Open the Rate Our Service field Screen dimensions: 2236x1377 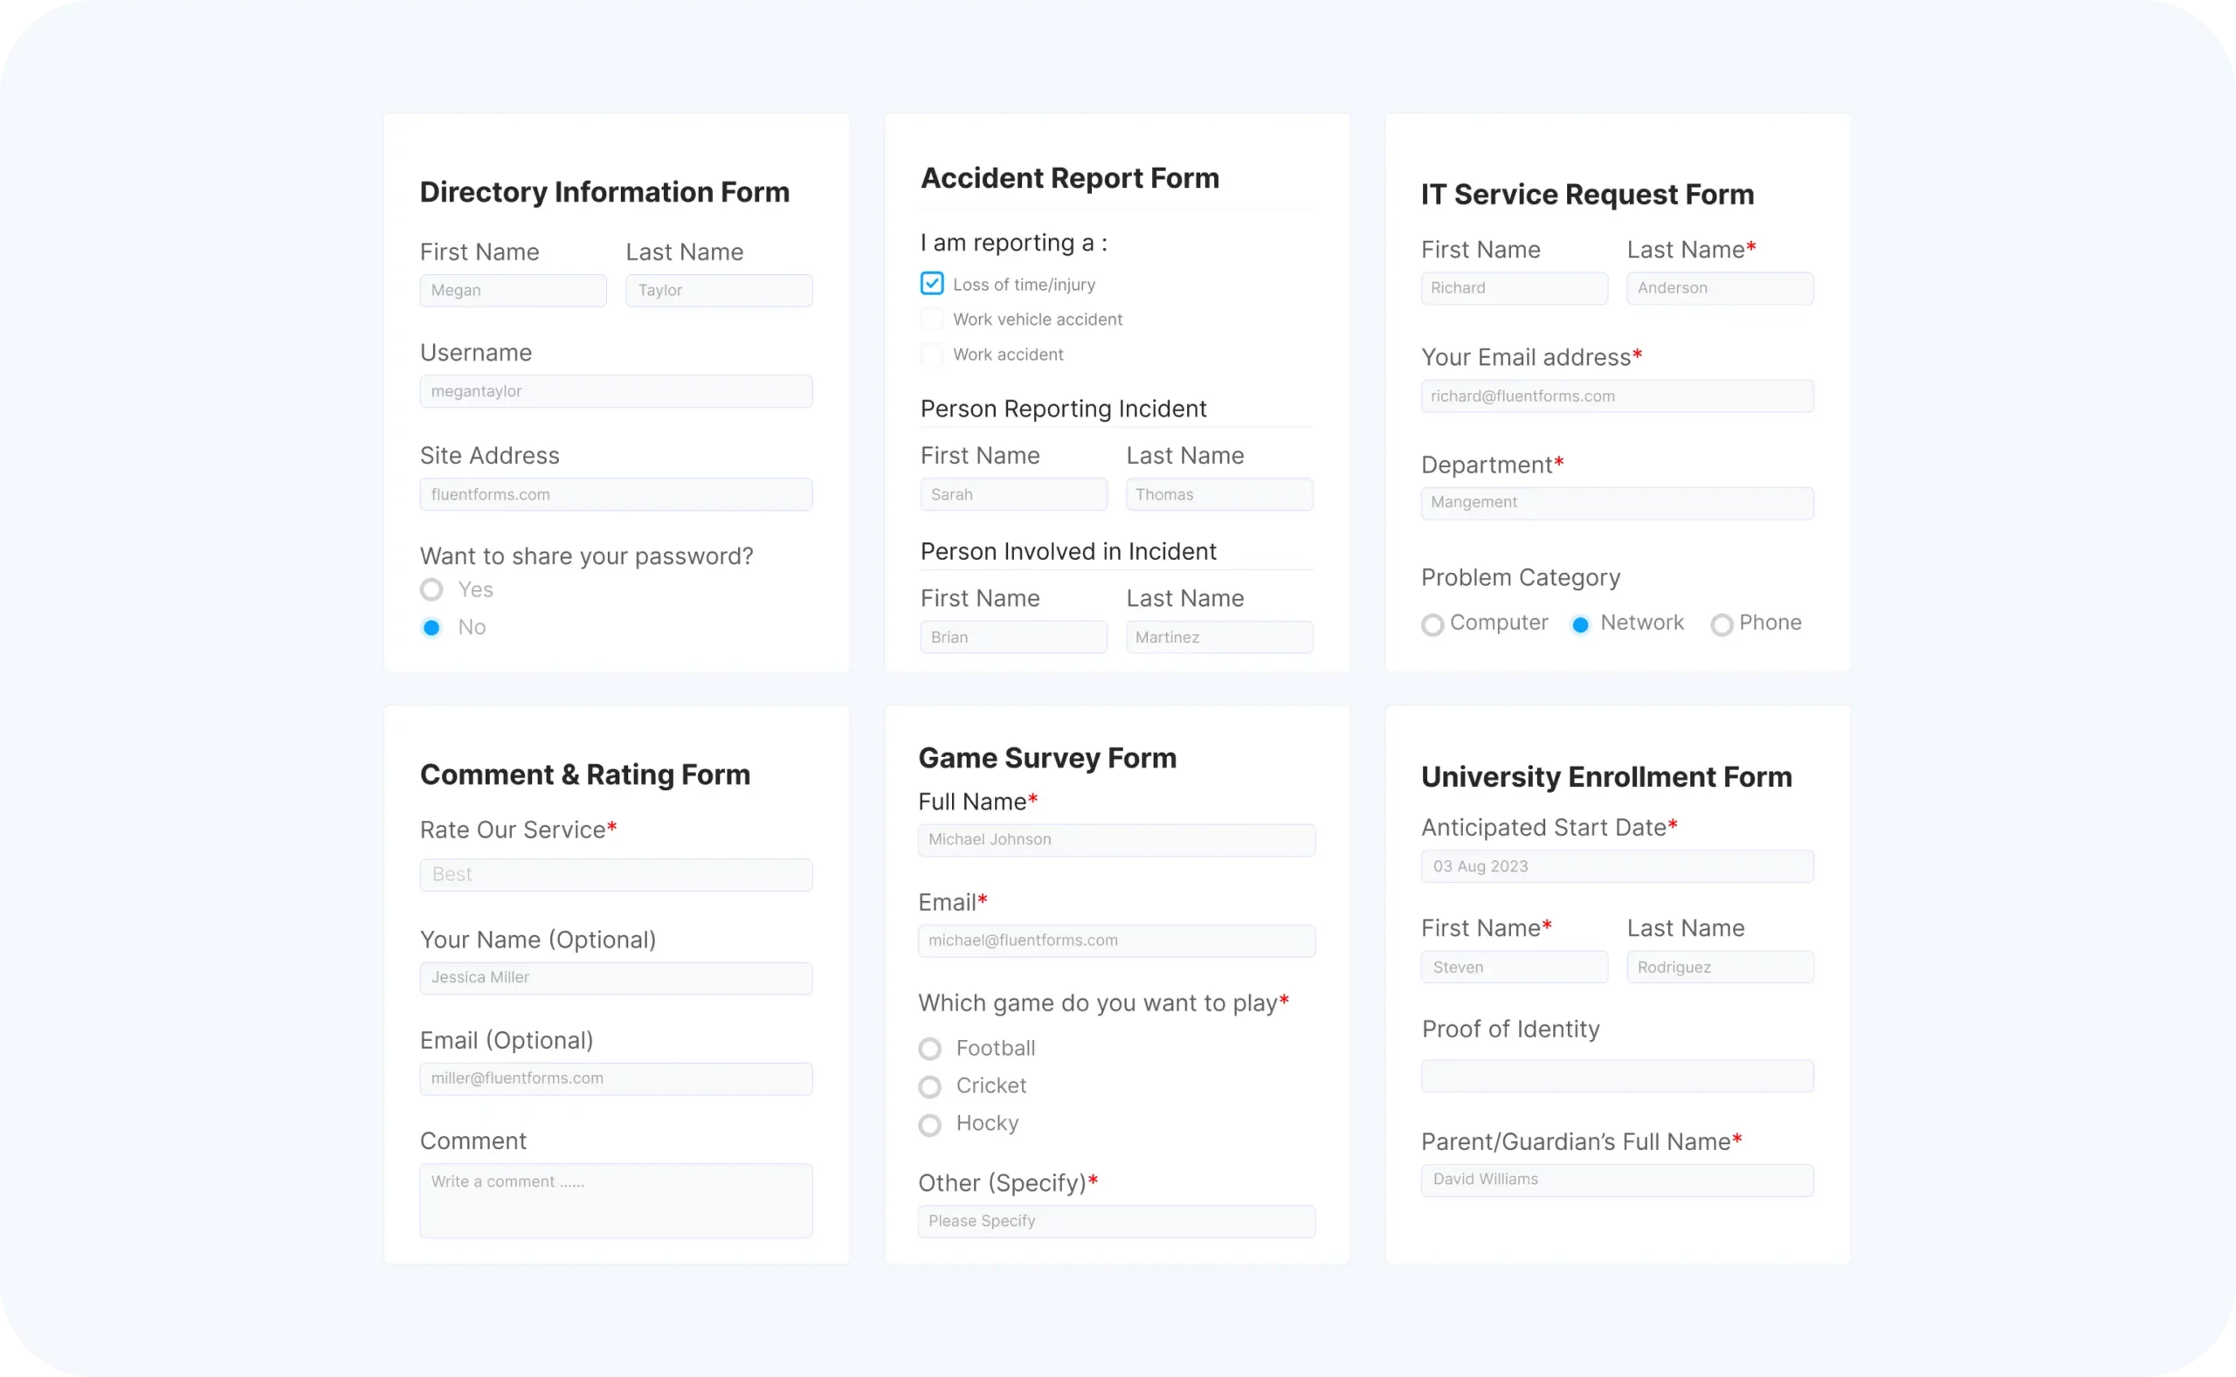[616, 874]
